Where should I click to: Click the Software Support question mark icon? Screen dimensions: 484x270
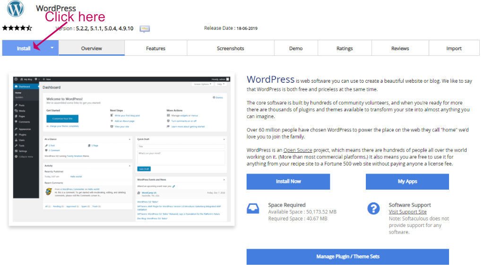[x=373, y=209]
